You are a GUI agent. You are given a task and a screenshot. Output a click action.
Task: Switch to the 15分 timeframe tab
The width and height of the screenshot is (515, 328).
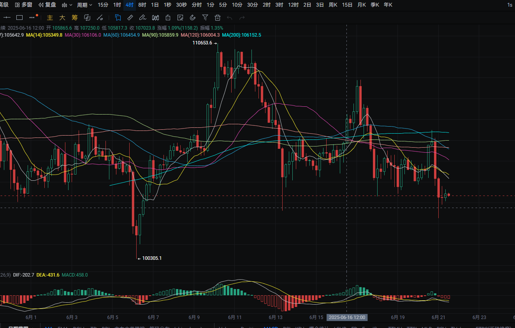[x=103, y=5]
